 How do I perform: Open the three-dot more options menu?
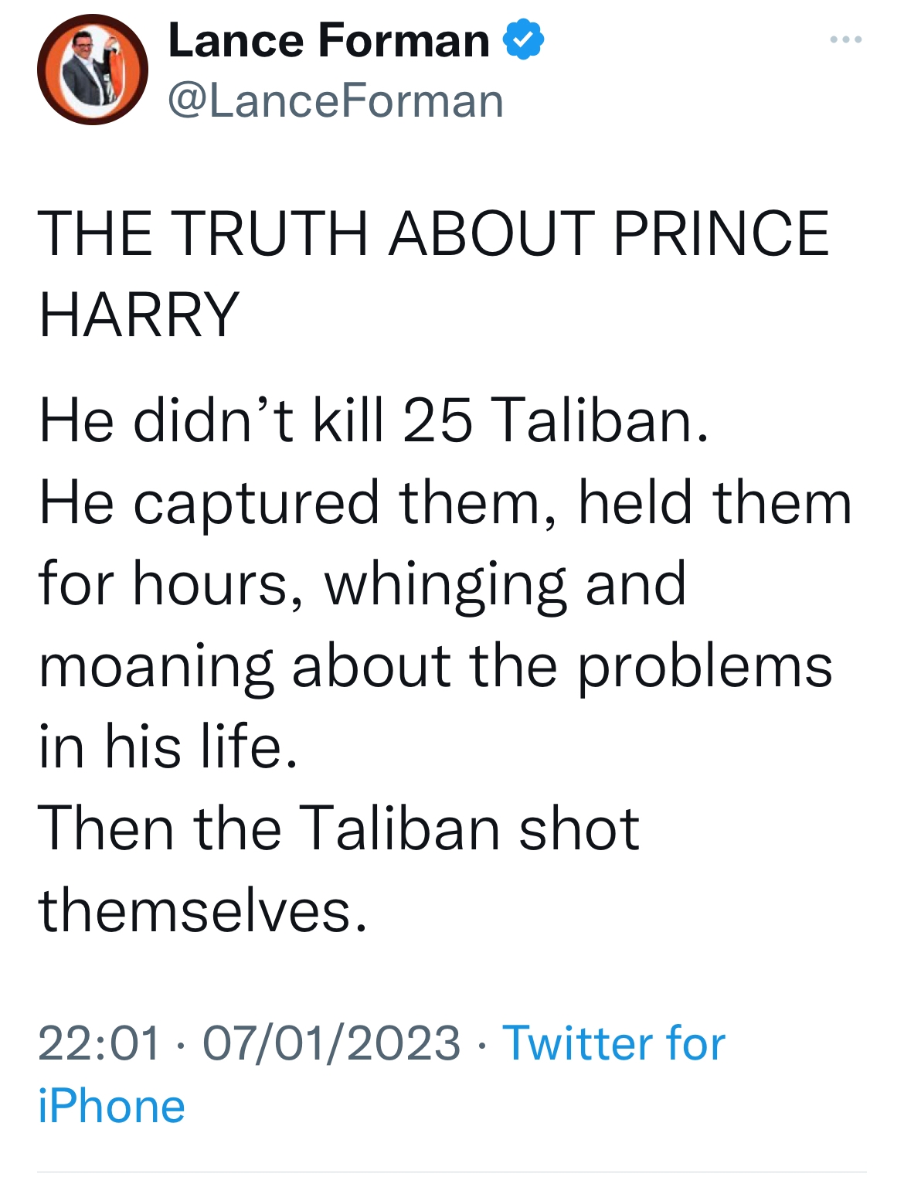click(x=846, y=39)
